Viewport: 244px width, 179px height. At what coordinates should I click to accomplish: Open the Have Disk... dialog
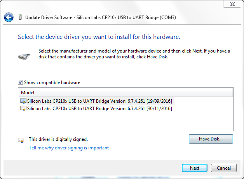(211, 139)
